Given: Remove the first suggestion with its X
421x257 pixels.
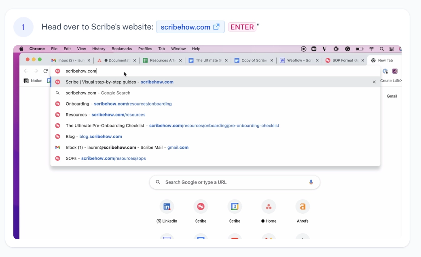Looking at the screenshot, I should pyautogui.click(x=374, y=82).
